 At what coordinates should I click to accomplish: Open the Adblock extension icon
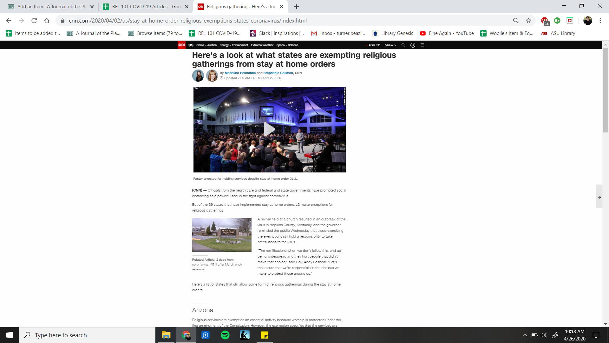tap(545, 21)
